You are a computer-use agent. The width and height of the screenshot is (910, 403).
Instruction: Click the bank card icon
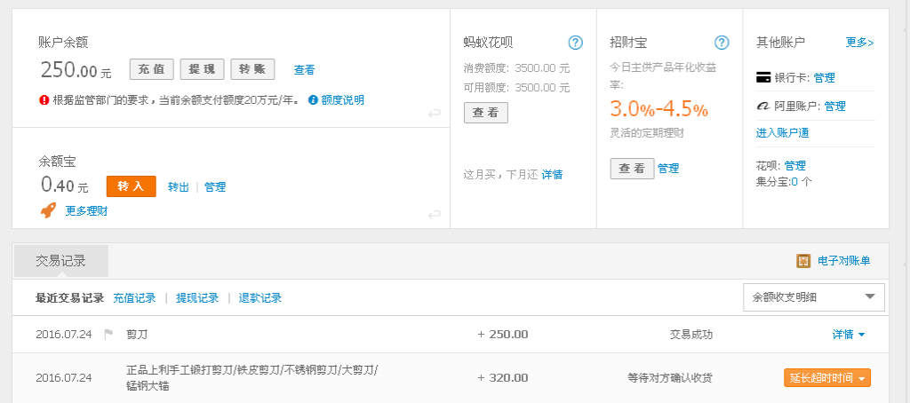762,77
